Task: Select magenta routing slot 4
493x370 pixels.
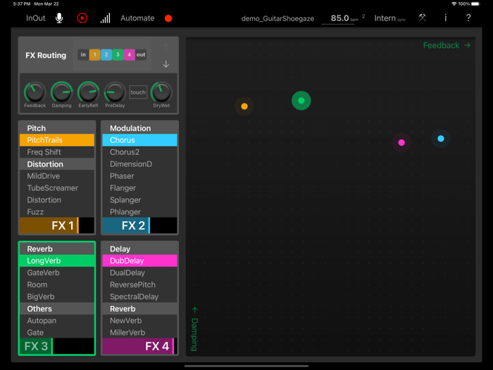Action: (x=129, y=55)
